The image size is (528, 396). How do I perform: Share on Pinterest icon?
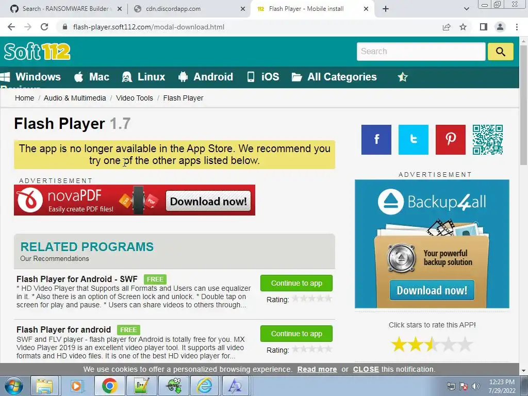point(451,140)
